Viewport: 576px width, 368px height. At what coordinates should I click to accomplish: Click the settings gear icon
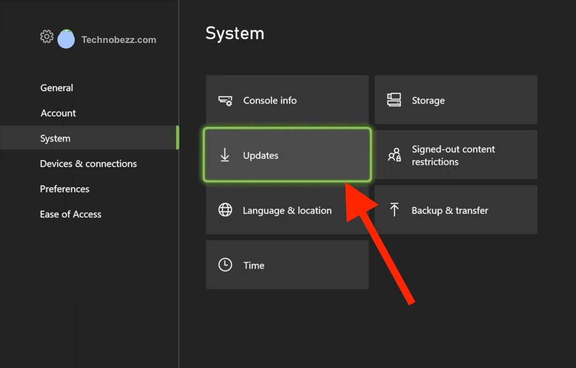coord(47,37)
